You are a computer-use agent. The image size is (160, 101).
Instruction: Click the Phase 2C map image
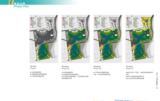(x=140, y=39)
